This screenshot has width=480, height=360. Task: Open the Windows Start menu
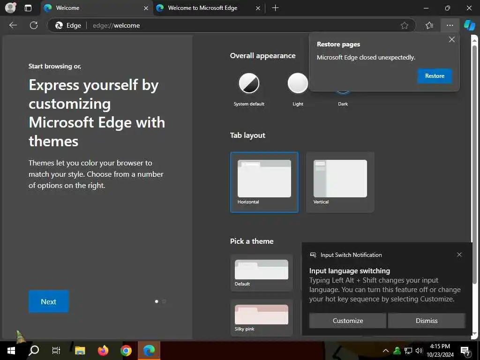click(x=11, y=351)
